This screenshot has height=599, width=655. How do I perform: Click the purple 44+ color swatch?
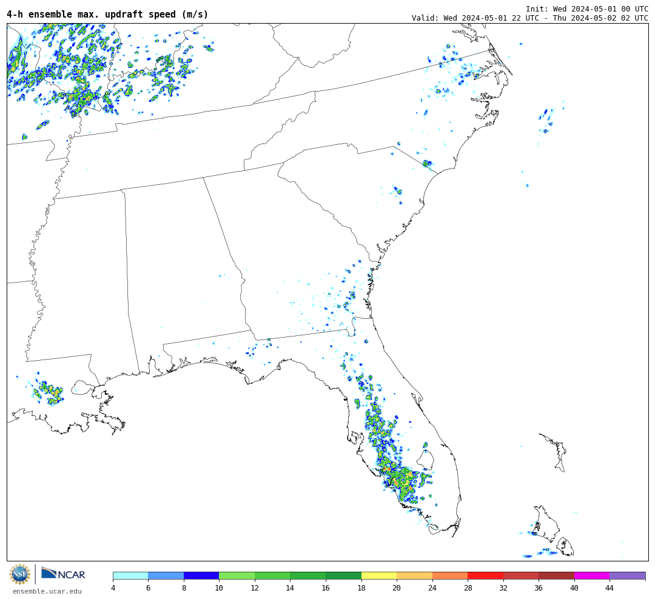click(x=628, y=575)
